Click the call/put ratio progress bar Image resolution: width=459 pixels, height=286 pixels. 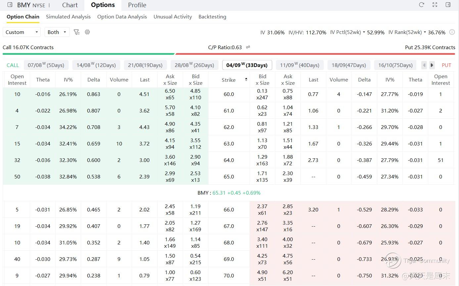tap(229, 54)
